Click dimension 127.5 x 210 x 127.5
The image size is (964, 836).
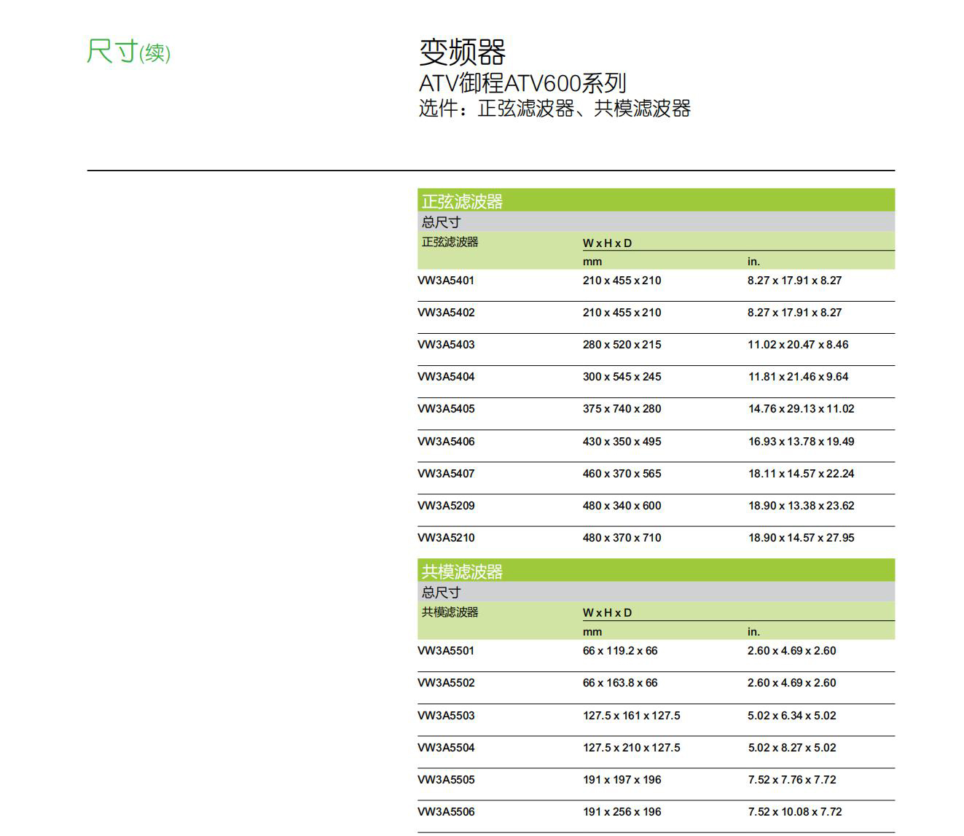(631, 748)
